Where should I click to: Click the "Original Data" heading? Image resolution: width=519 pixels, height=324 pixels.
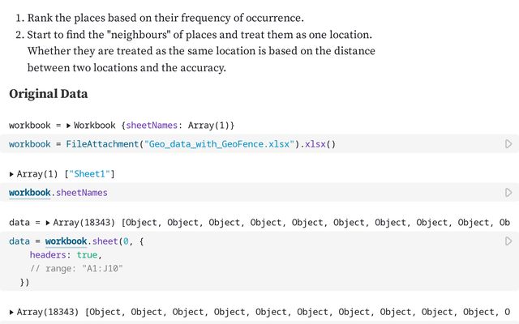coord(49,94)
